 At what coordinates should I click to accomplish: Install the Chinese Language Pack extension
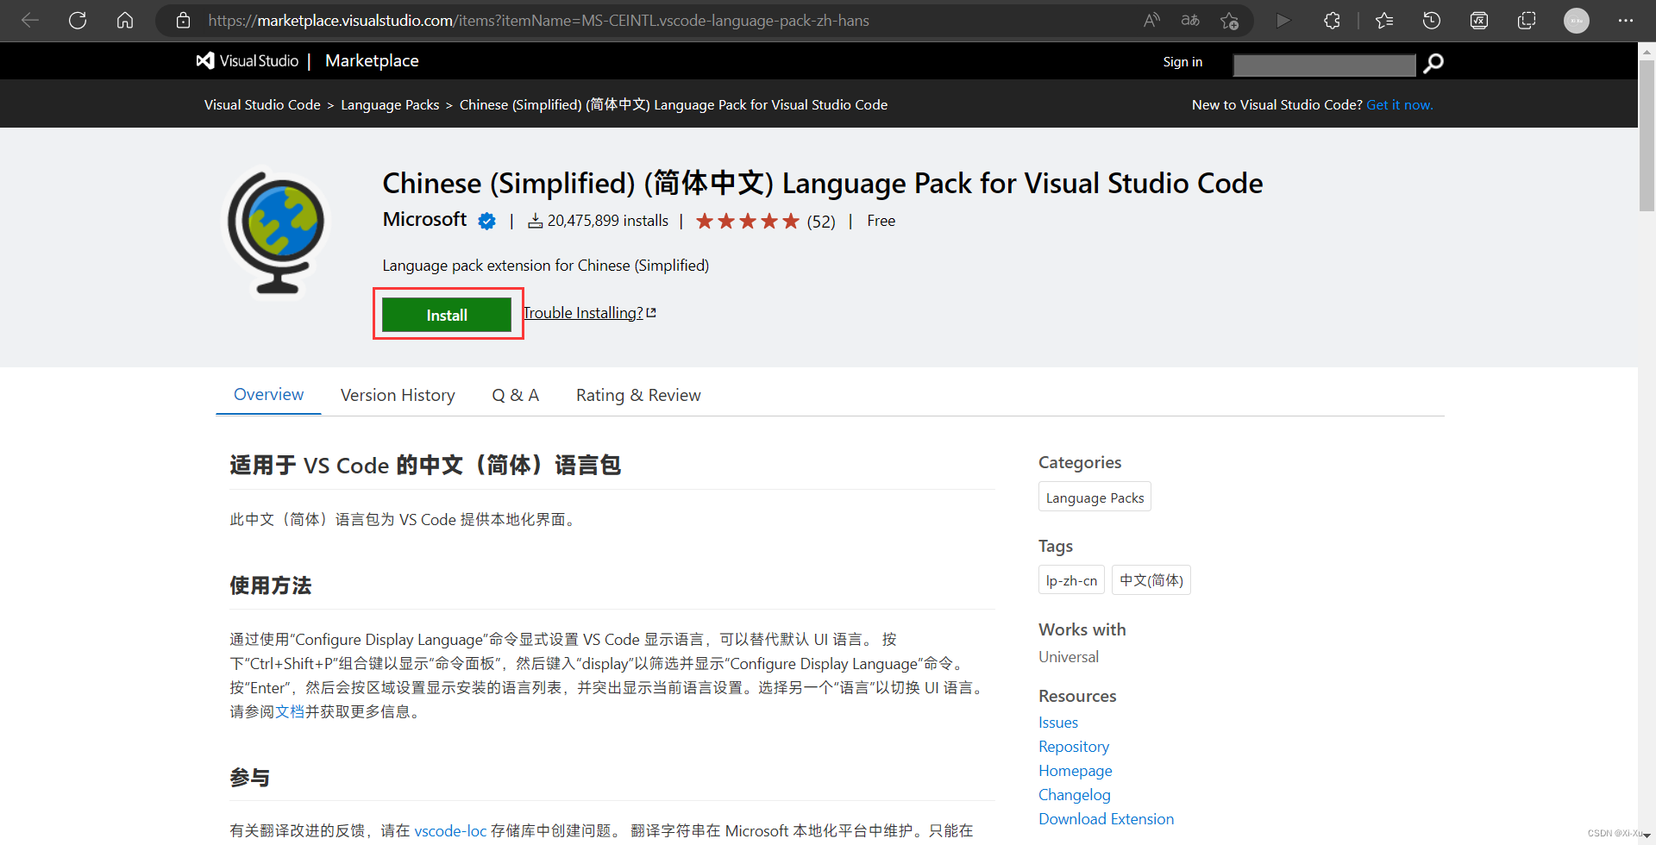(x=447, y=314)
